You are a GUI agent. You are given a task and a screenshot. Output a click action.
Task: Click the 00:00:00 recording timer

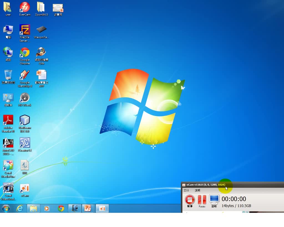pos(234,199)
